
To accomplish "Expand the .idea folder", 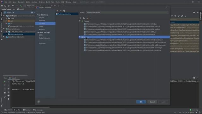I will (6, 18).
